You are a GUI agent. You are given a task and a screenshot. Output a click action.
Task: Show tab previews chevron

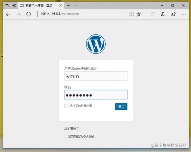coord(76,5)
